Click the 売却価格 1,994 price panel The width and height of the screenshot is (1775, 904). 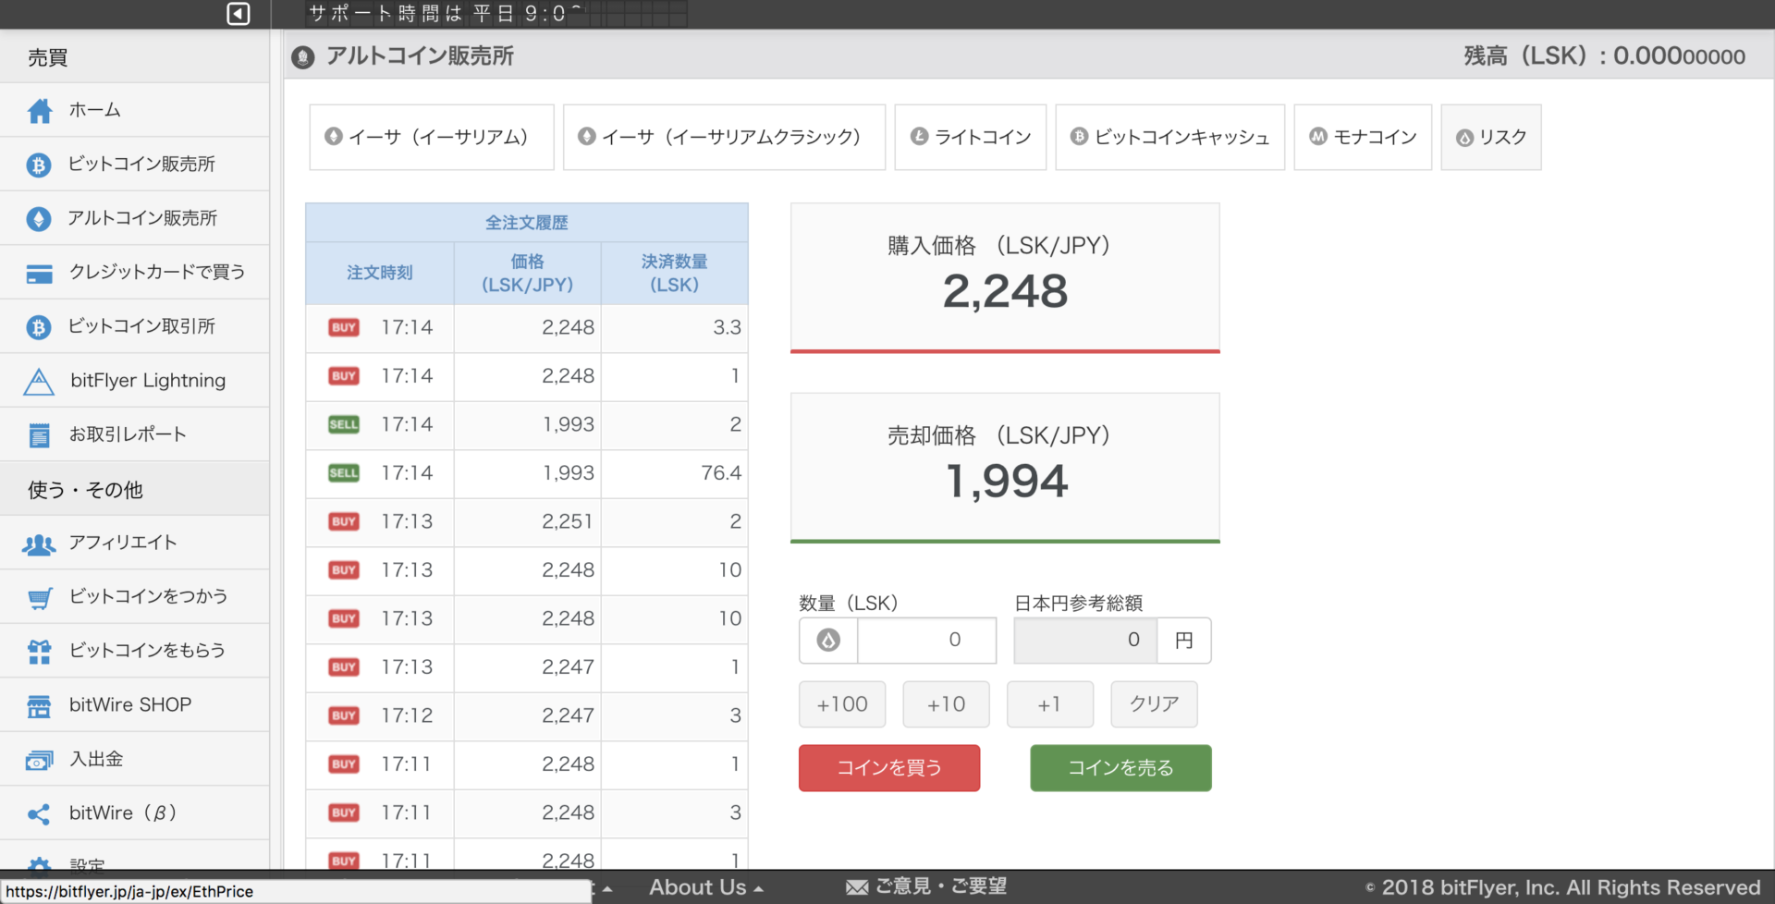pyautogui.click(x=1005, y=468)
